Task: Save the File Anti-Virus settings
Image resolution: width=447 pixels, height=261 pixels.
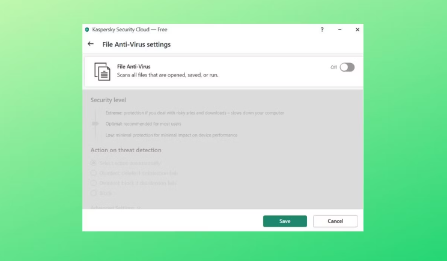Action: 285,221
